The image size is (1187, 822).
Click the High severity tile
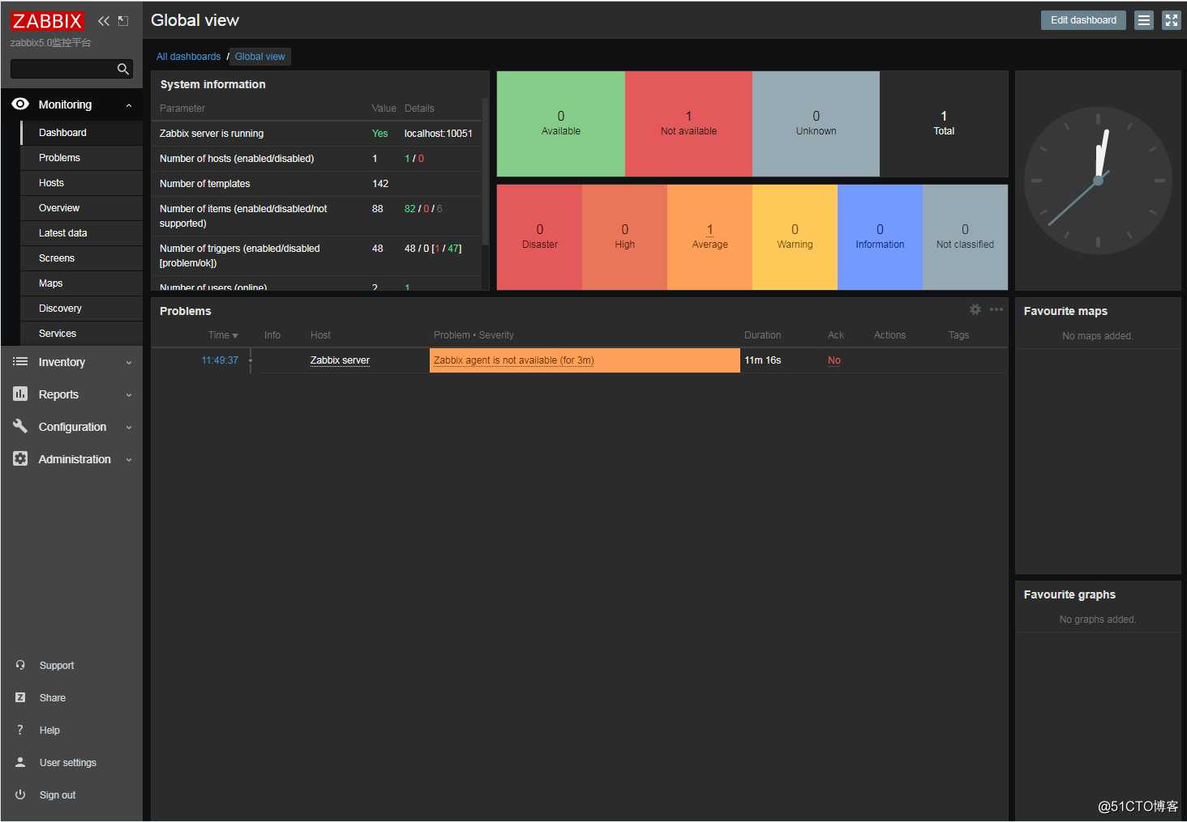pos(624,237)
